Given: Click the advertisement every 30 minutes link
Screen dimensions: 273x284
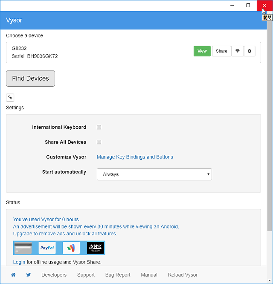Looking at the screenshot, I should 96,227.
